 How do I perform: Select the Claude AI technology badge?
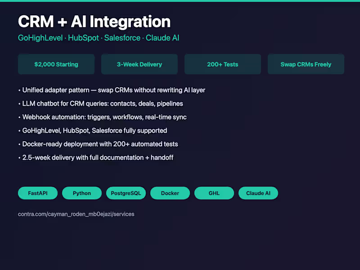pyautogui.click(x=258, y=193)
